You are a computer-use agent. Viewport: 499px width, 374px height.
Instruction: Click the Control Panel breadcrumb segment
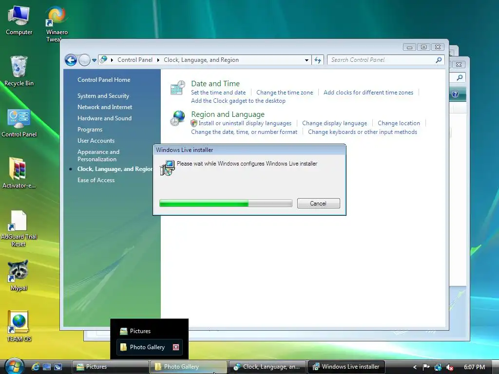(x=134, y=60)
